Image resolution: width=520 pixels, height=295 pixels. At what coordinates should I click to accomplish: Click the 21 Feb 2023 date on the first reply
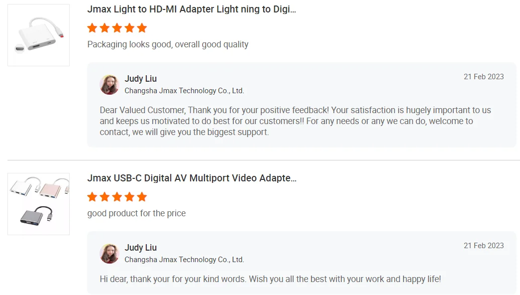(484, 77)
